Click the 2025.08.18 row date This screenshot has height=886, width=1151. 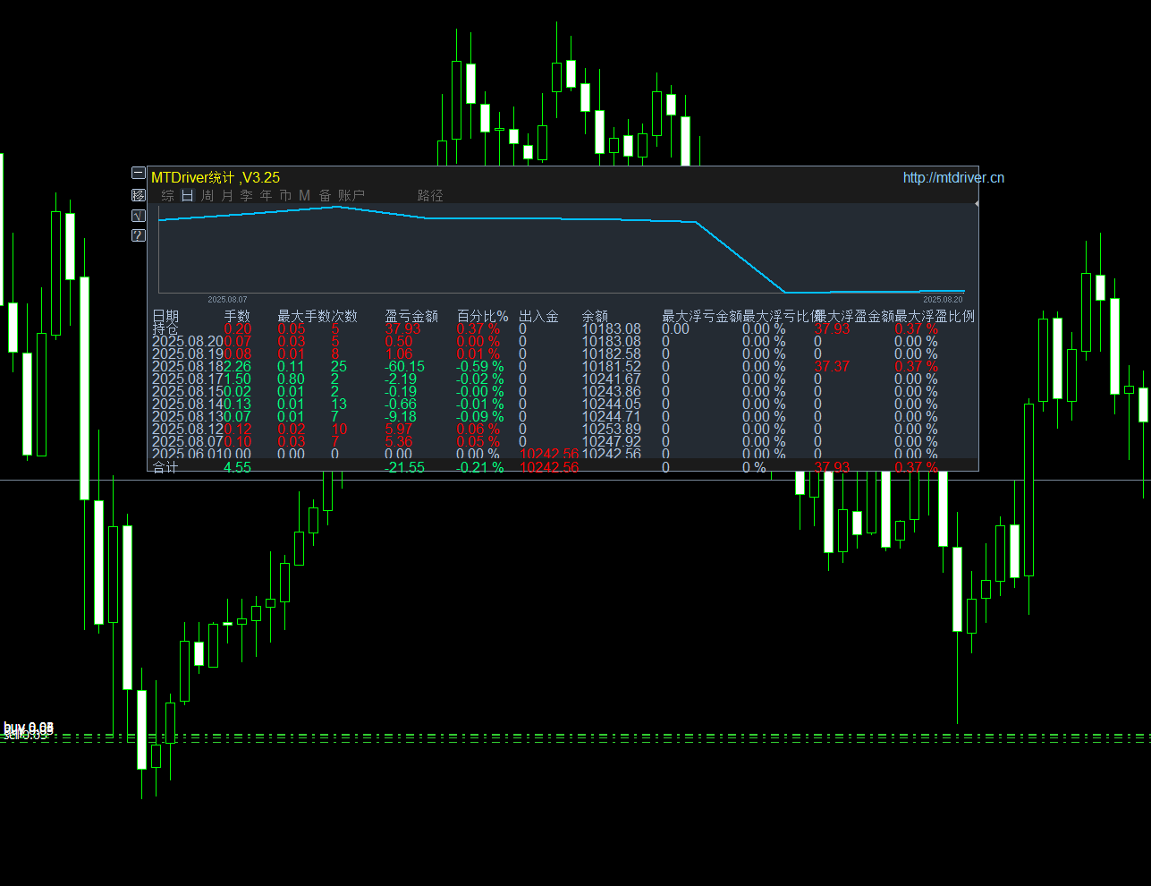(187, 366)
